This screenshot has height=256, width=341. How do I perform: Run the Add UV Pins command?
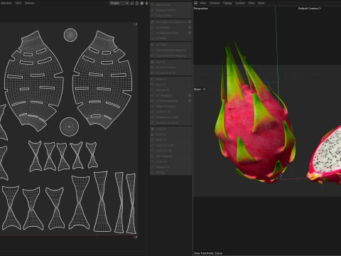pyautogui.click(x=170, y=5)
